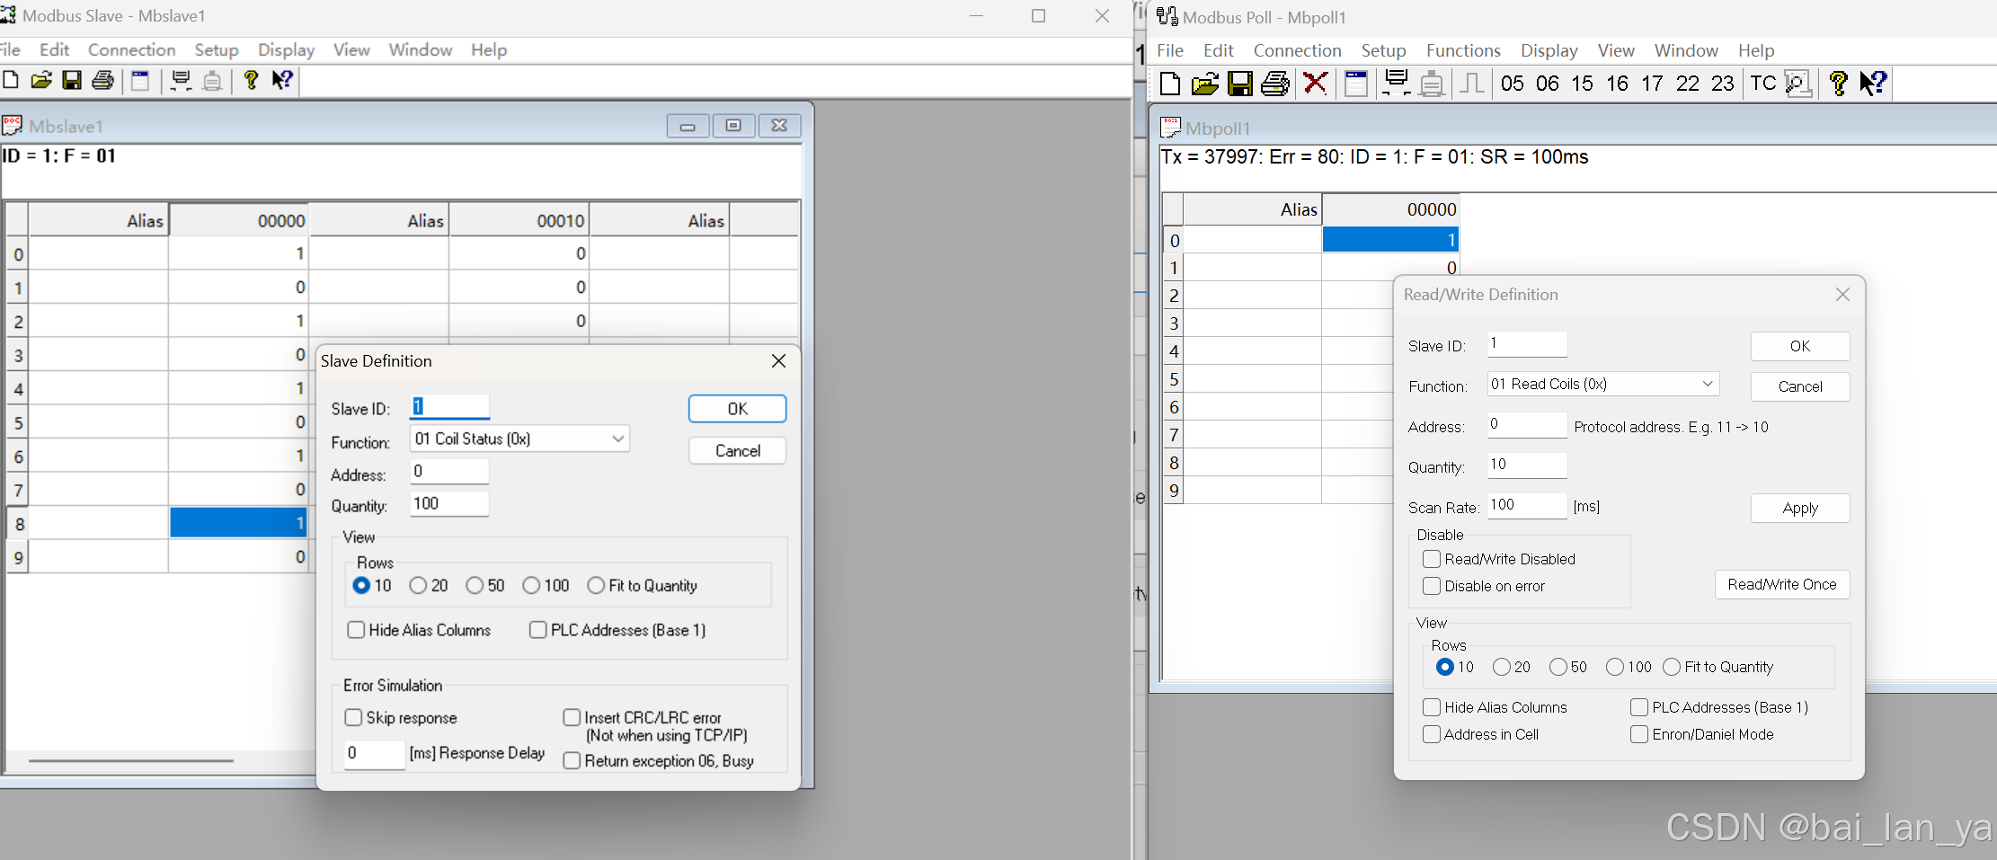Open Edit menu in Modbus Poll

point(1218,50)
